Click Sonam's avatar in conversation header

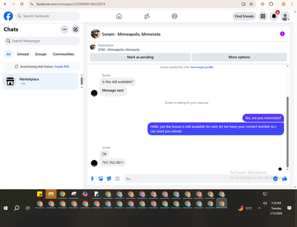[96, 34]
